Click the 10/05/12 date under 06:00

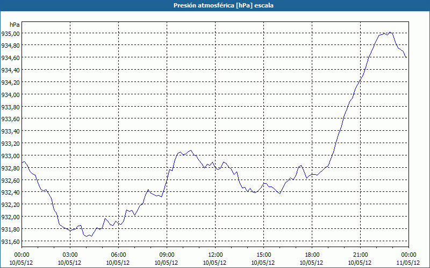(118, 263)
